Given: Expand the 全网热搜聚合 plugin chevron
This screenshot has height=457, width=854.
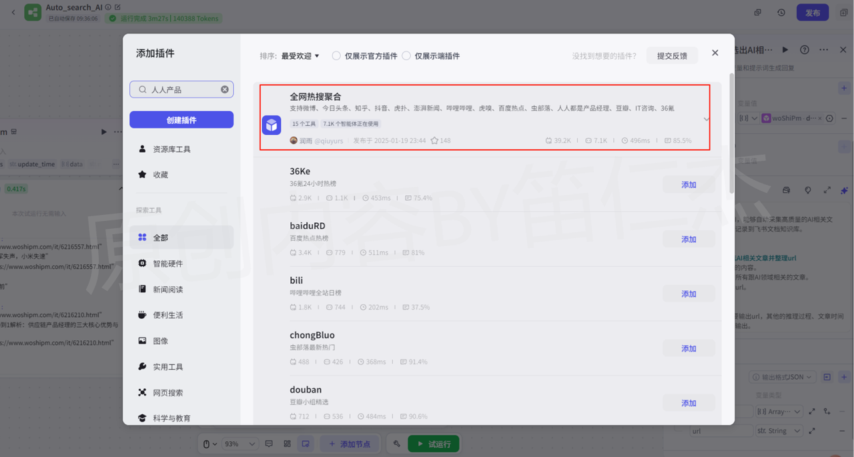Looking at the screenshot, I should pos(707,119).
